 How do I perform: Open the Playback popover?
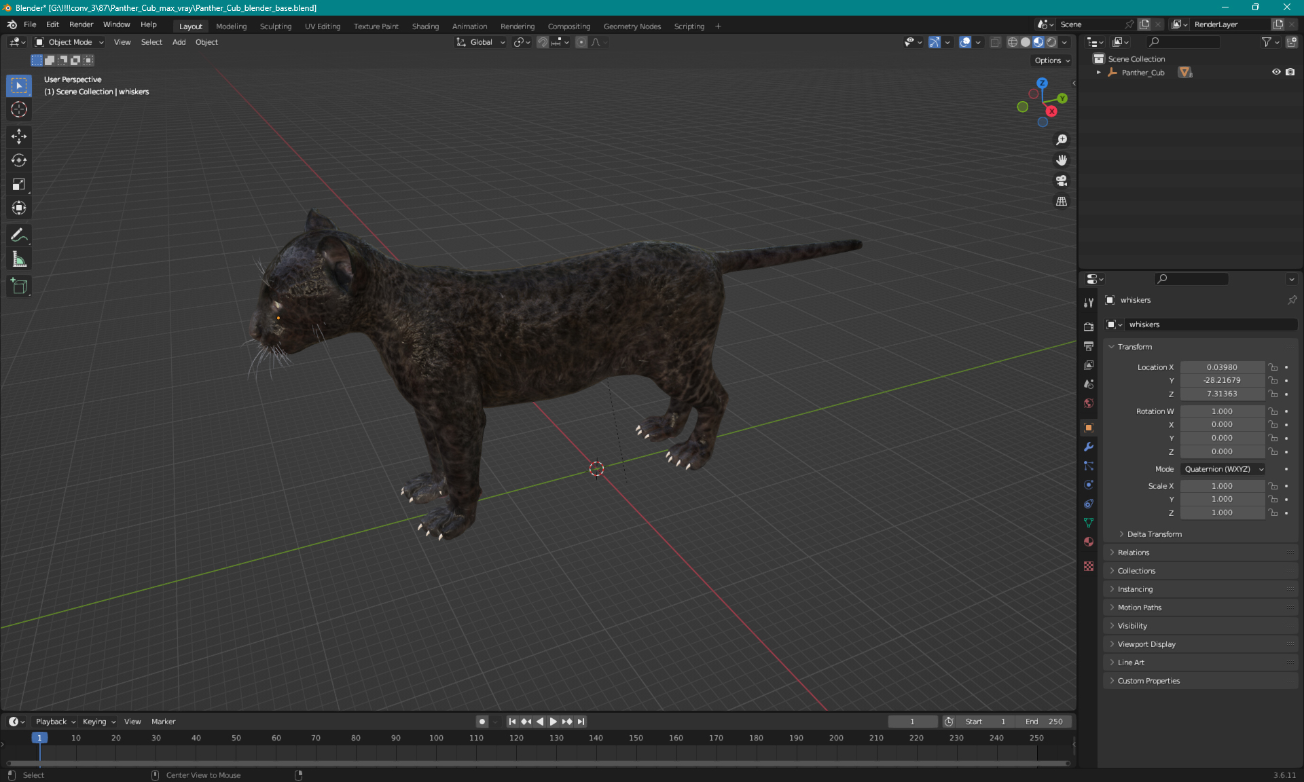(x=54, y=722)
